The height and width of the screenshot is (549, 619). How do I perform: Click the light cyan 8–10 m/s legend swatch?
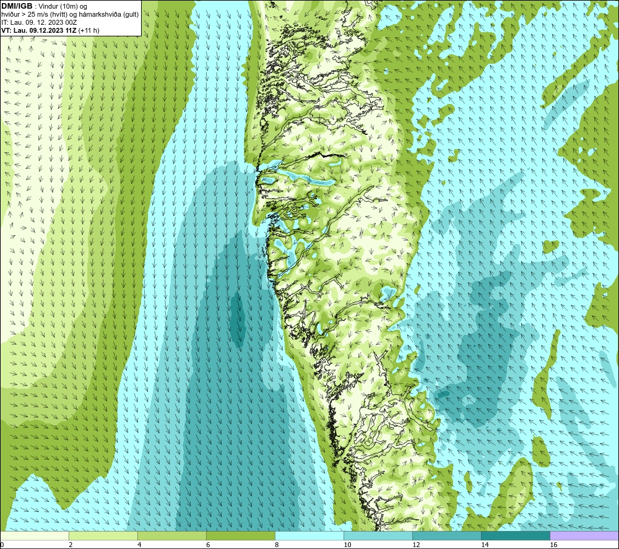[x=309, y=535]
